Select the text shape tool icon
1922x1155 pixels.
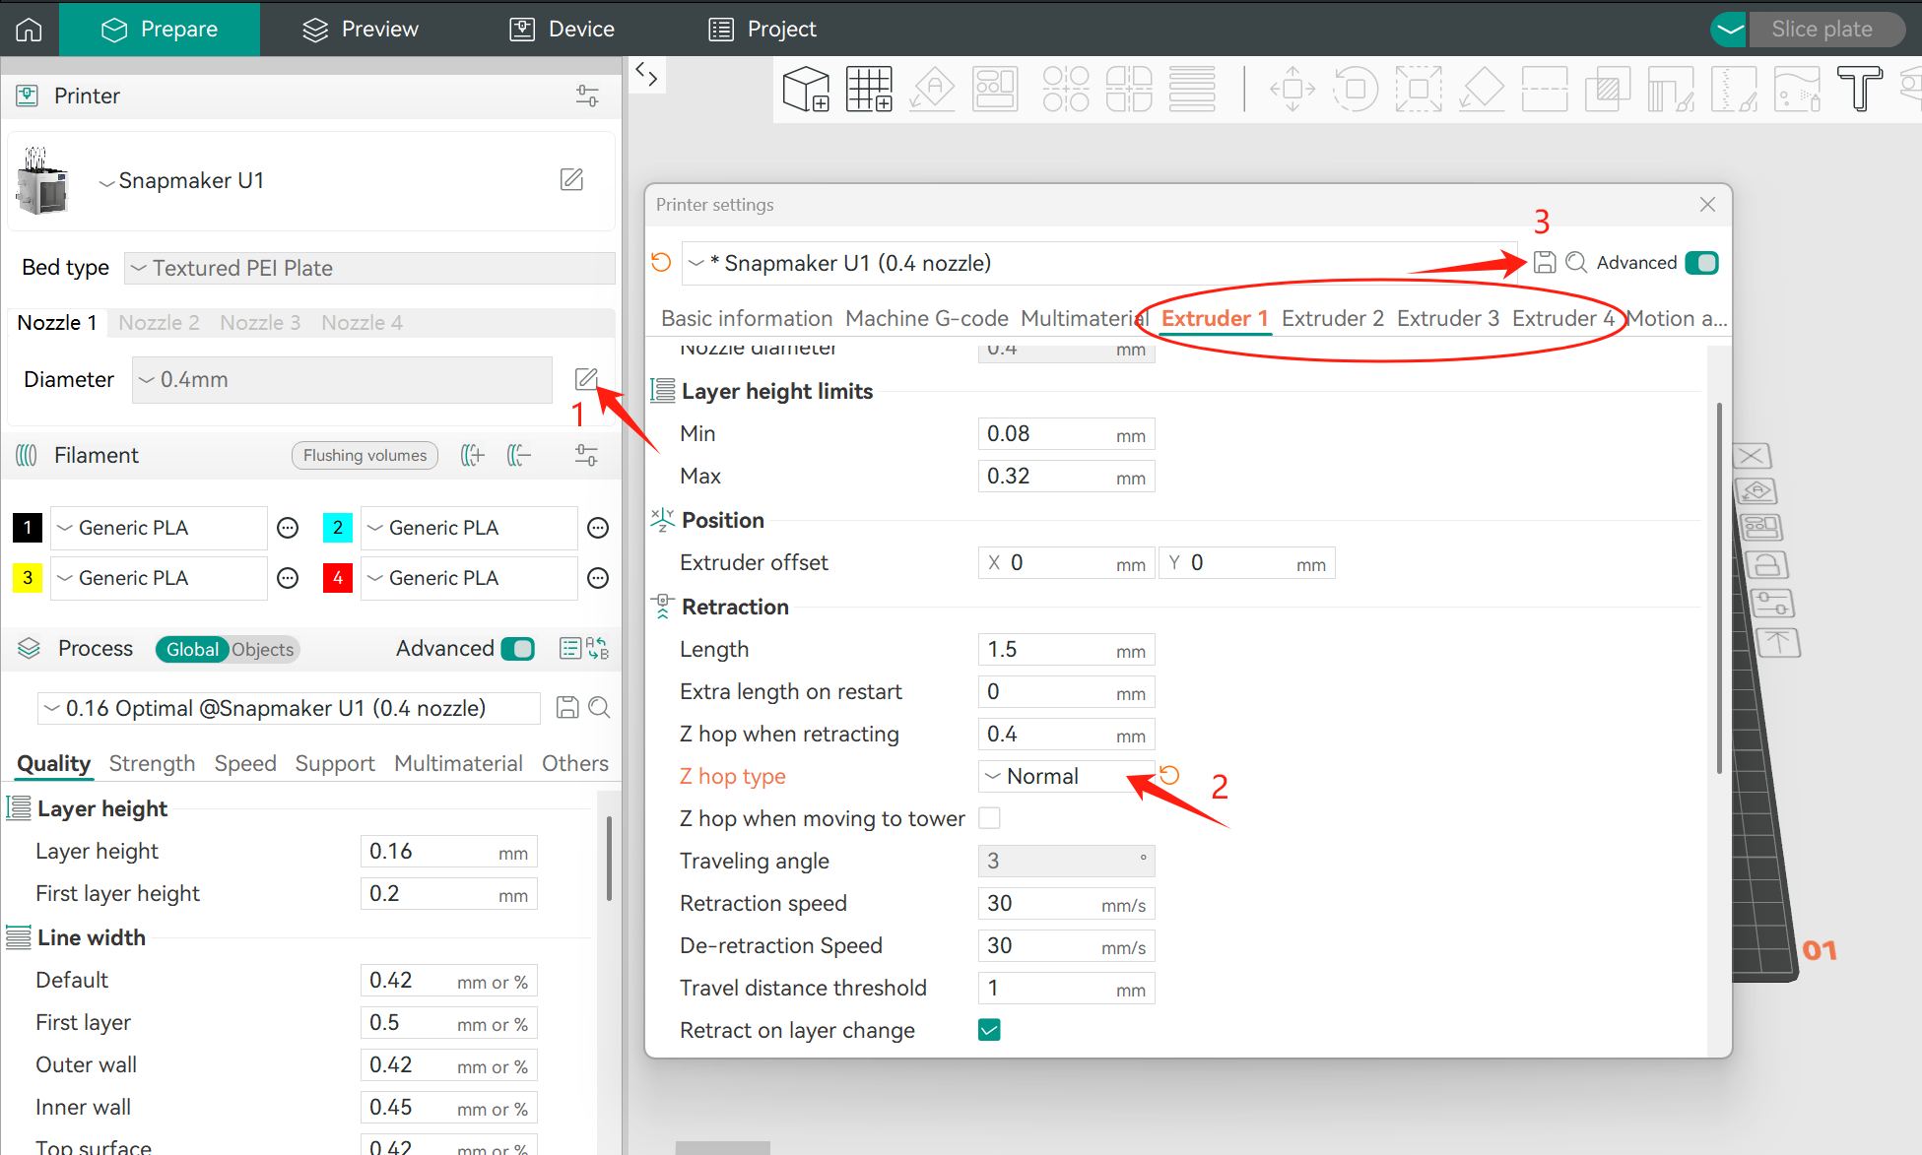click(x=1859, y=89)
